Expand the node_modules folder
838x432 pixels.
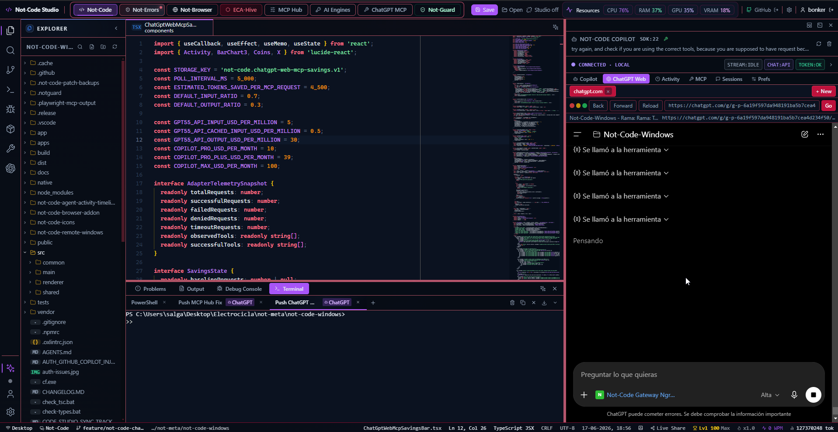point(55,192)
